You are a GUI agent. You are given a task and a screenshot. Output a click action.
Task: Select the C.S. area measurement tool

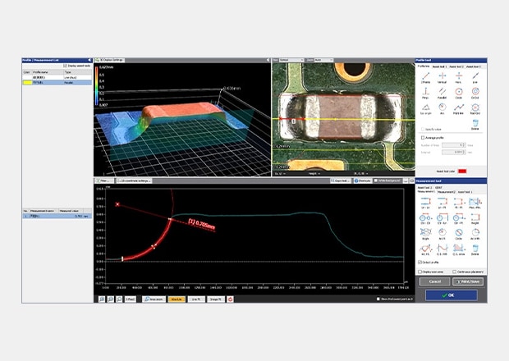pos(459,249)
